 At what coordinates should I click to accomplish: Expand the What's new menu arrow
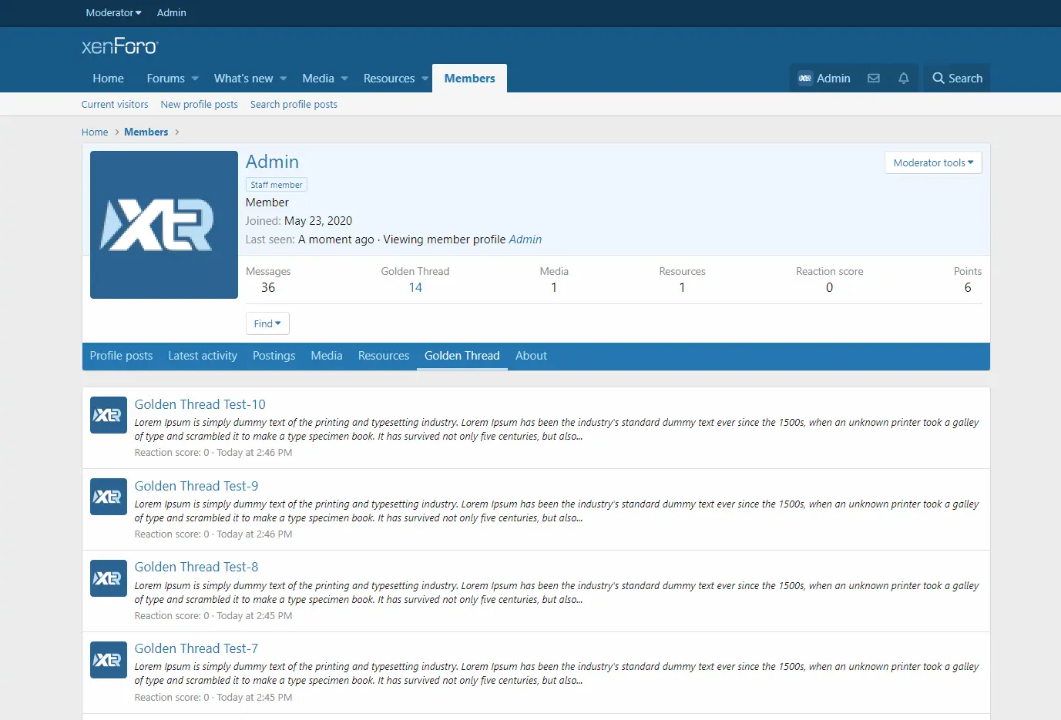click(283, 79)
